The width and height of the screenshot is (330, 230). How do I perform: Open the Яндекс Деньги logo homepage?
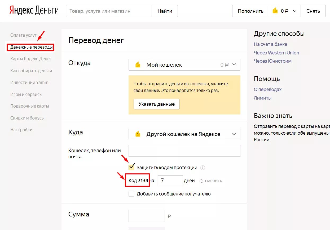[x=34, y=11]
